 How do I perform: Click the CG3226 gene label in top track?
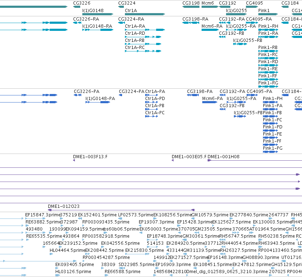pos(82,3)
